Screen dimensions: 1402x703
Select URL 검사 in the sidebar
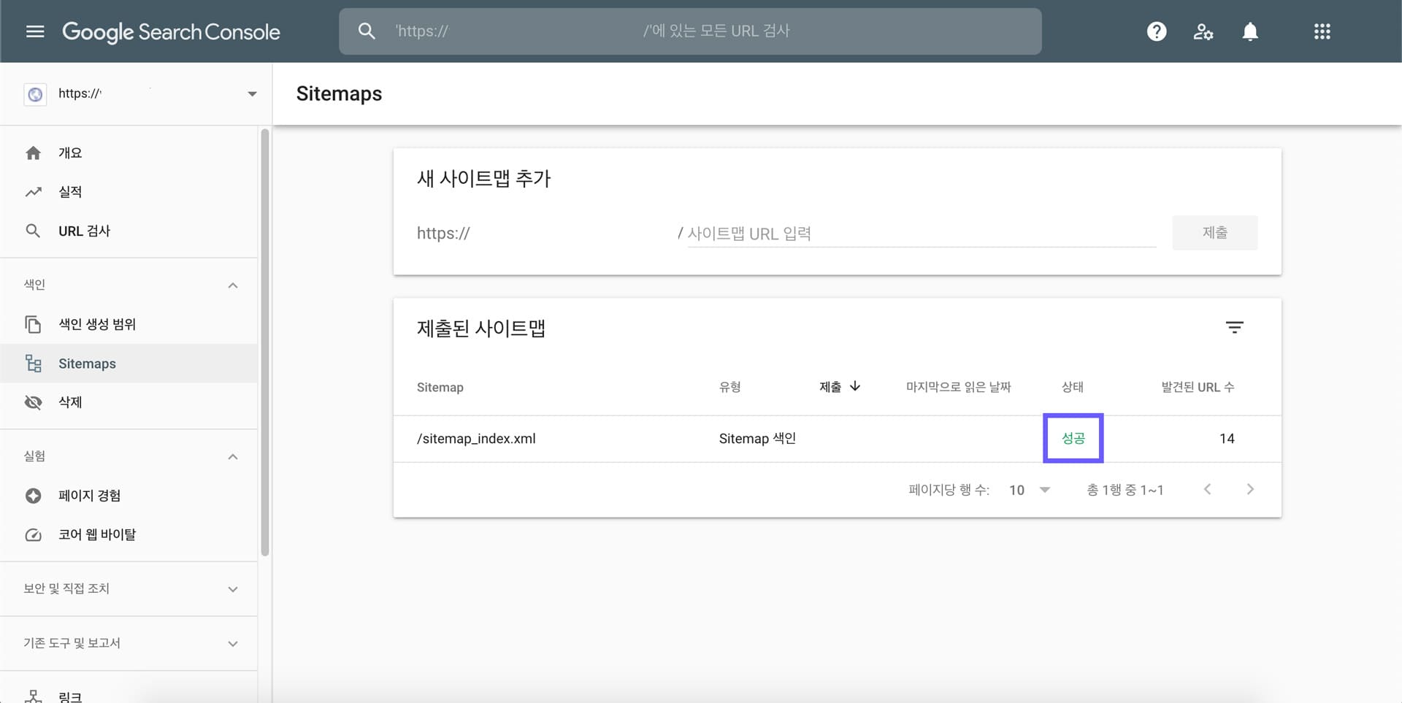pyautogui.click(x=83, y=231)
